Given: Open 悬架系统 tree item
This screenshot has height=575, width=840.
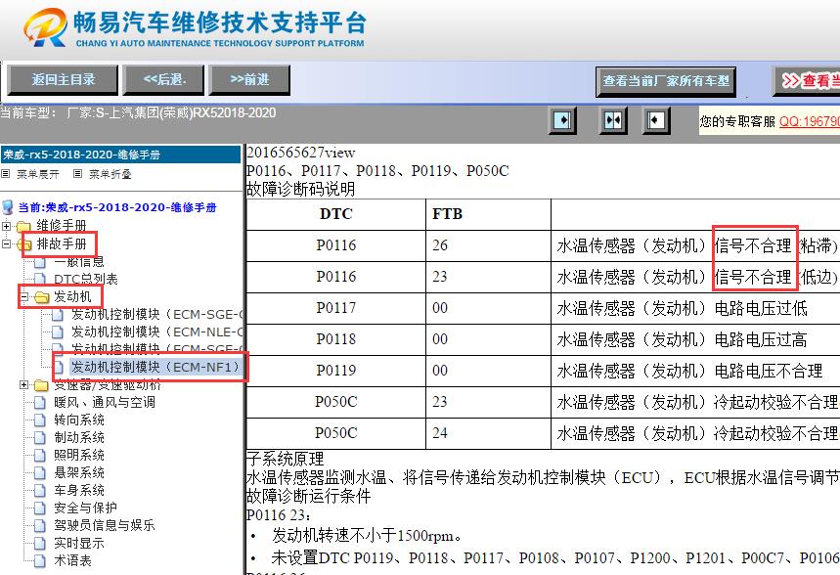Looking at the screenshot, I should point(79,472).
